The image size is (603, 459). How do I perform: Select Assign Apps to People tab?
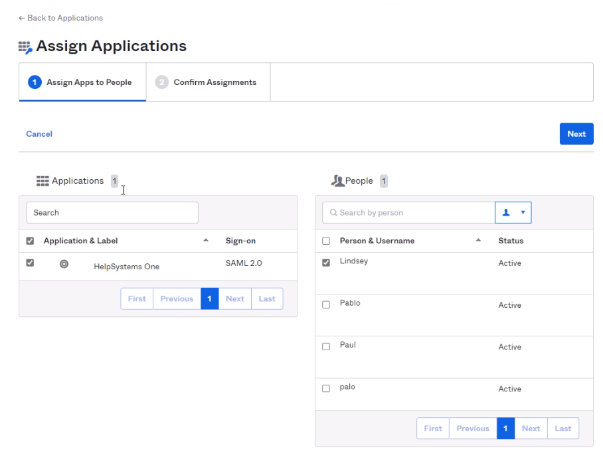[83, 82]
